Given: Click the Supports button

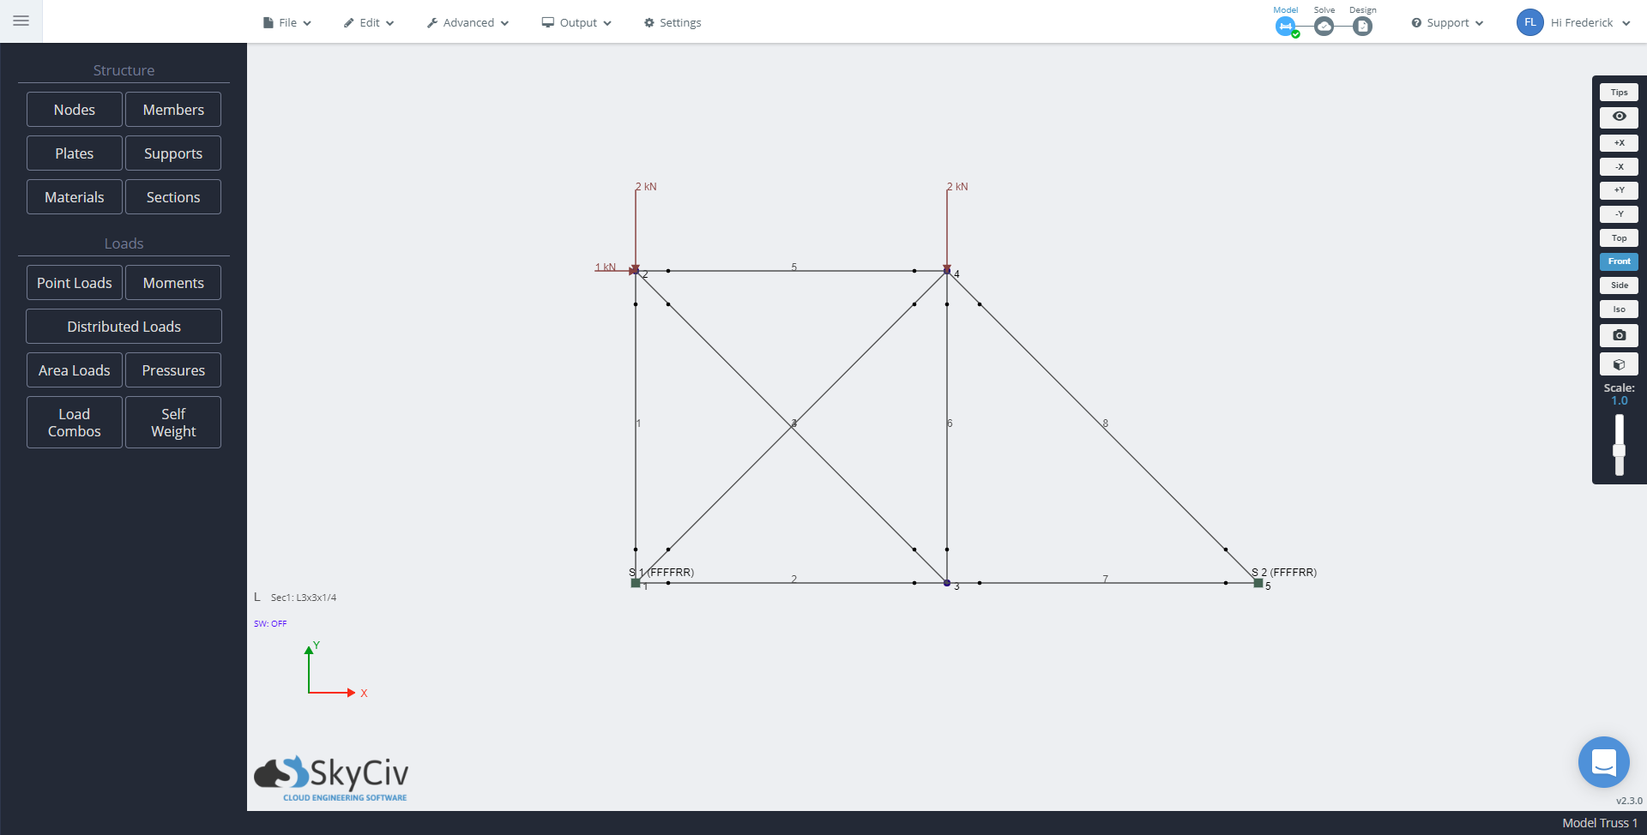Looking at the screenshot, I should (x=172, y=153).
